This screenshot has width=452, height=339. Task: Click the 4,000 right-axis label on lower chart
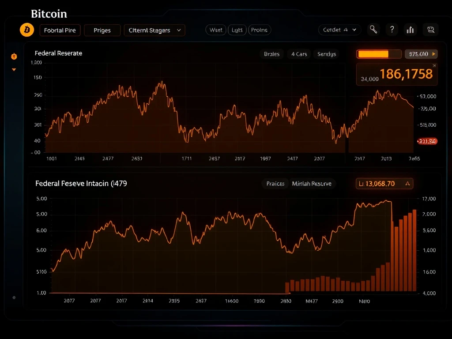point(429,293)
